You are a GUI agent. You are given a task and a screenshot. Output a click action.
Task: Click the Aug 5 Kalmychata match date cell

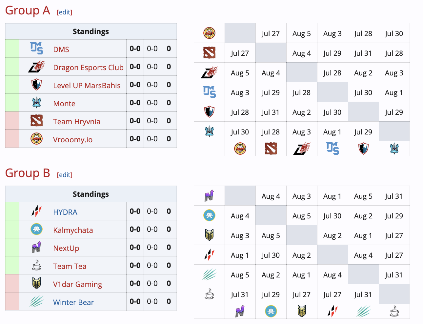pos(302,215)
